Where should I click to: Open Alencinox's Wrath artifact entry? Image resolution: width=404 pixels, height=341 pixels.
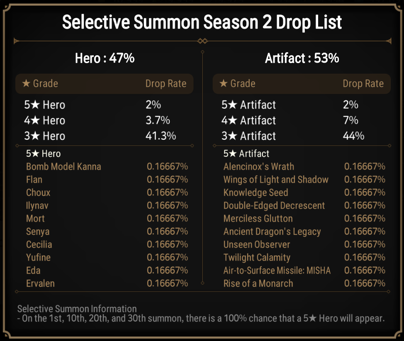tap(259, 166)
